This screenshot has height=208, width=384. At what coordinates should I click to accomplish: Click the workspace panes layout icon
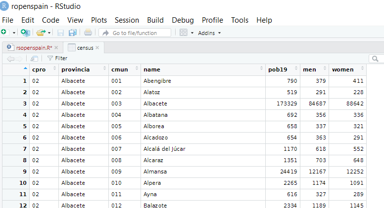click(x=183, y=33)
